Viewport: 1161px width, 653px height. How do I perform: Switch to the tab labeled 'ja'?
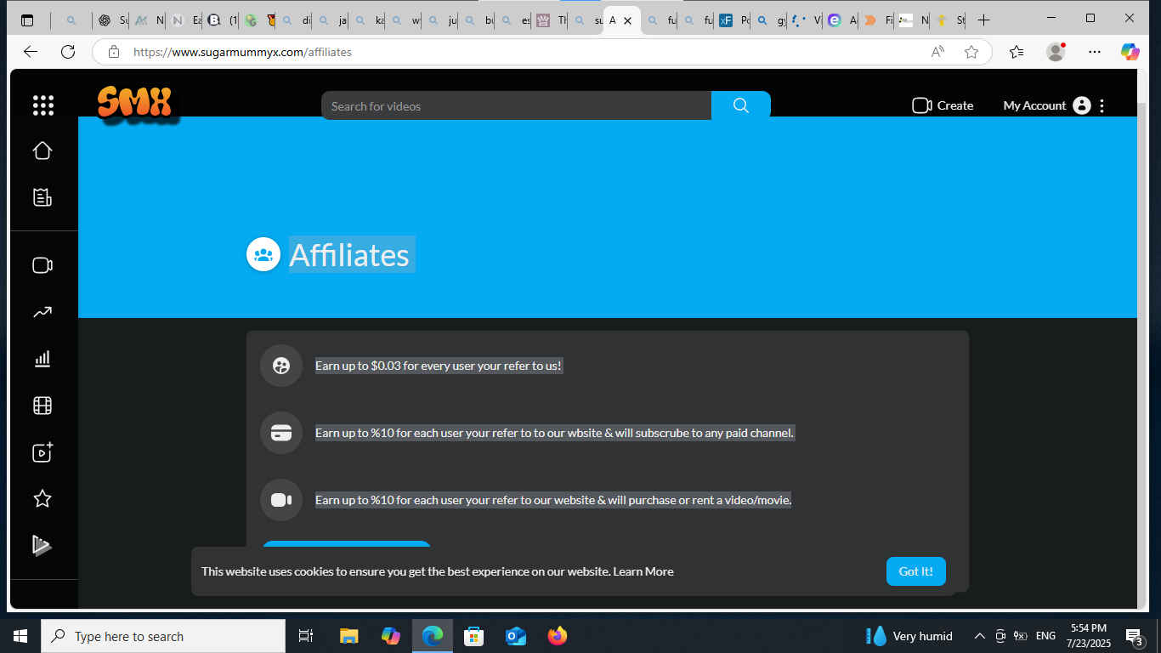pos(333,20)
